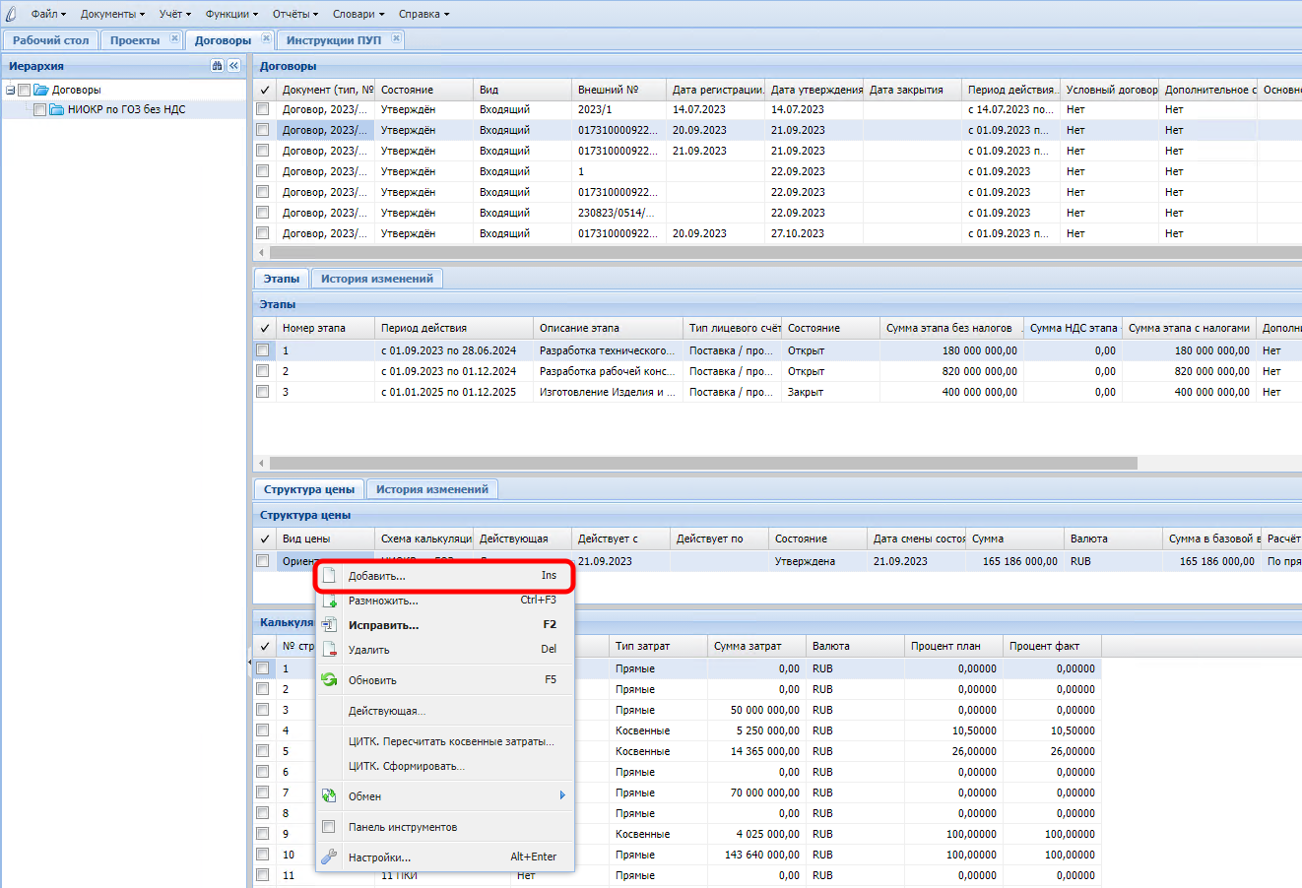The image size is (1302, 888).
Task: Click the Удалить delete-document icon
Action: [x=329, y=650]
